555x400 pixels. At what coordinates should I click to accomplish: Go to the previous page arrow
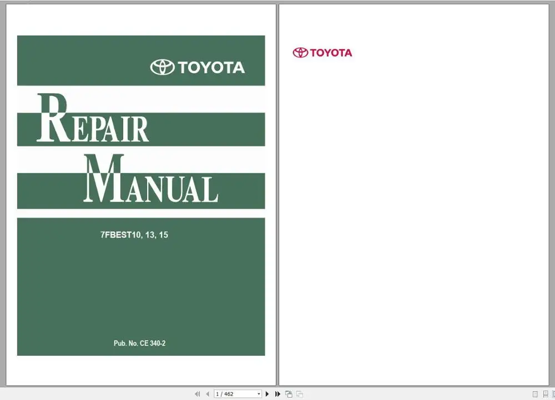[206, 393]
